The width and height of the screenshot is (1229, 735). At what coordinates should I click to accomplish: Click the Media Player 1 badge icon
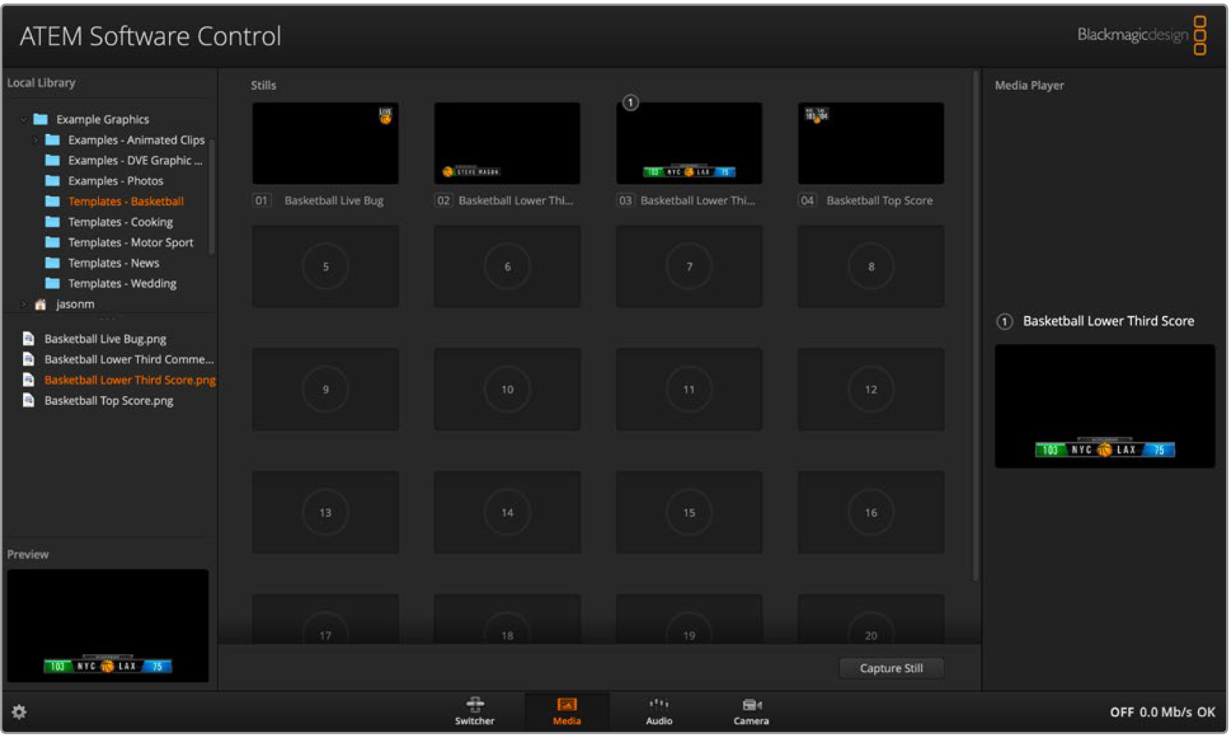pyautogui.click(x=1004, y=321)
